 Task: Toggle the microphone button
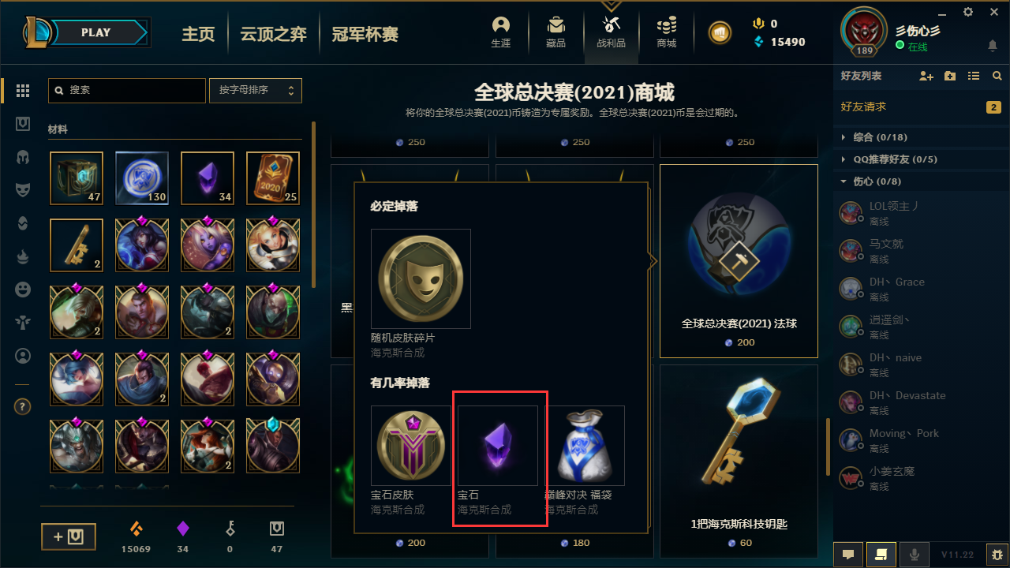(x=915, y=555)
